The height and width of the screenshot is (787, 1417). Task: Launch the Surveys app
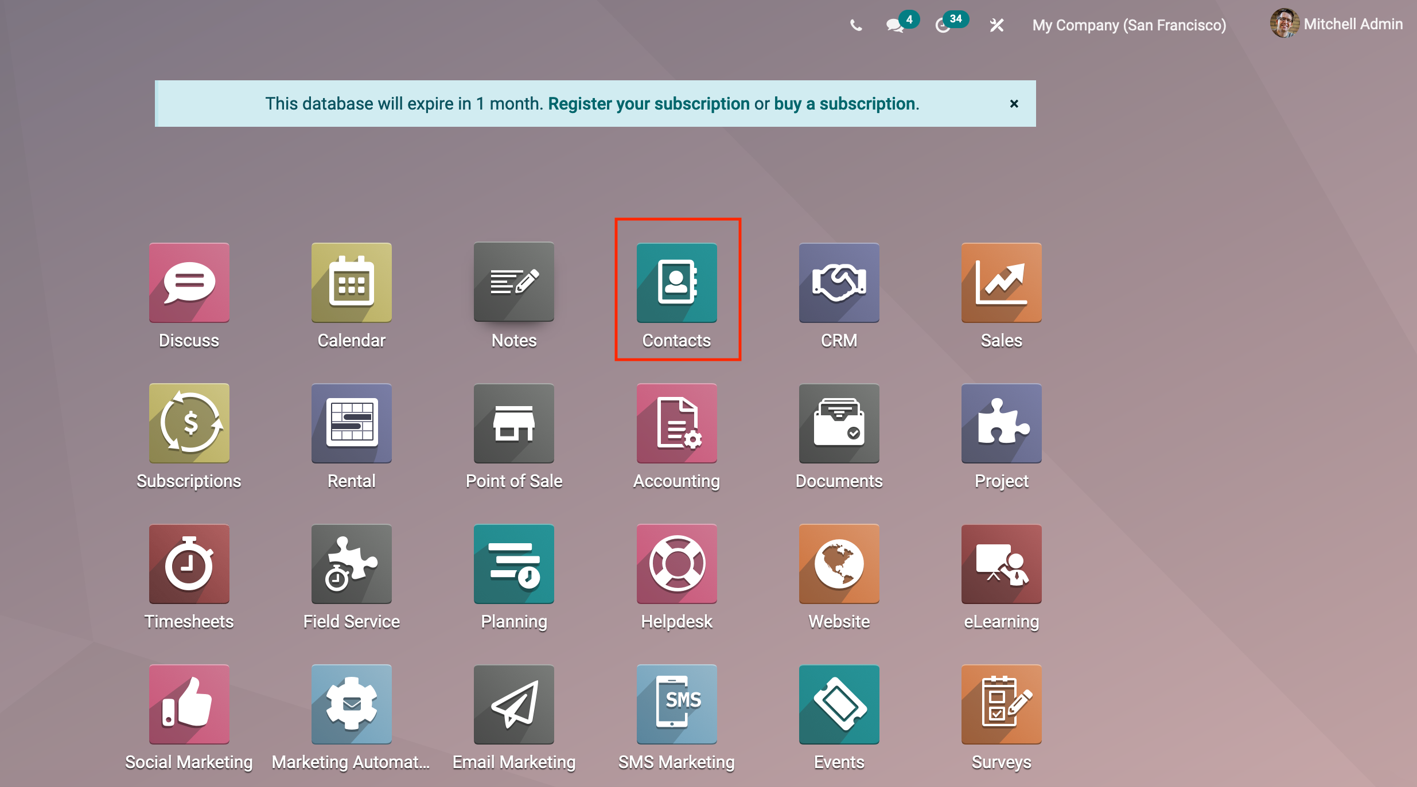click(x=1002, y=704)
